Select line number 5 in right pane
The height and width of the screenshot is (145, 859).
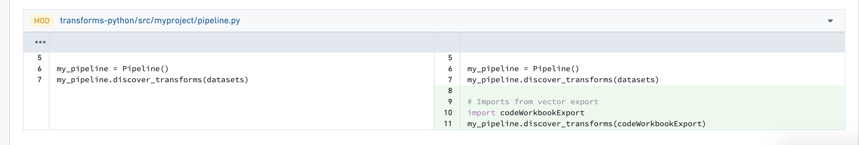(x=450, y=58)
